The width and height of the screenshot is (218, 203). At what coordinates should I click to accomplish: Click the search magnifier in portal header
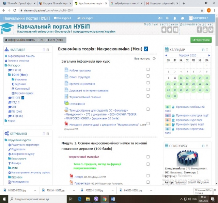[167, 18]
